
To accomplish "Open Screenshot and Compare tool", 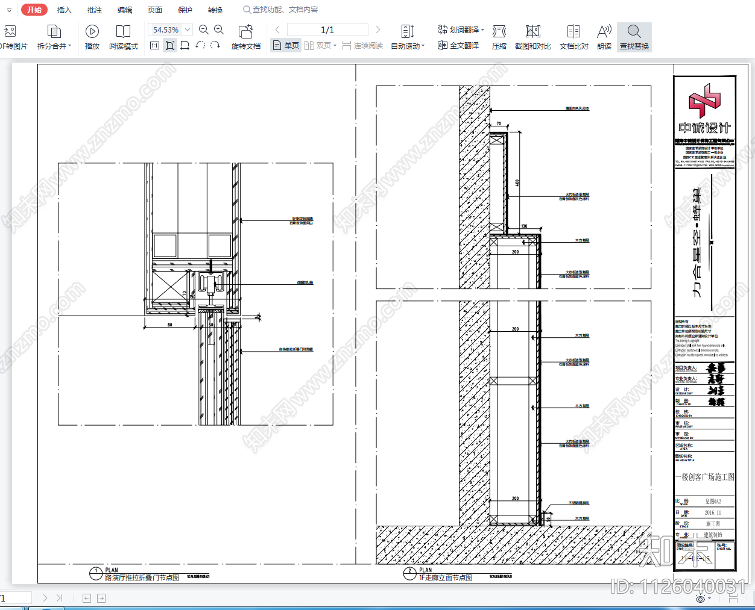I will [x=533, y=37].
